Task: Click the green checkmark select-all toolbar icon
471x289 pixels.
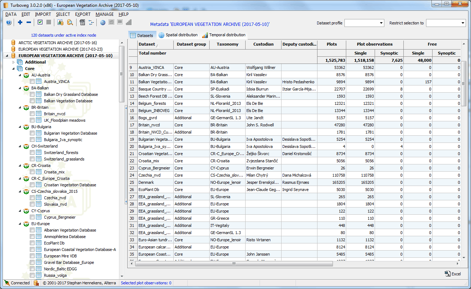Action: coord(40,23)
